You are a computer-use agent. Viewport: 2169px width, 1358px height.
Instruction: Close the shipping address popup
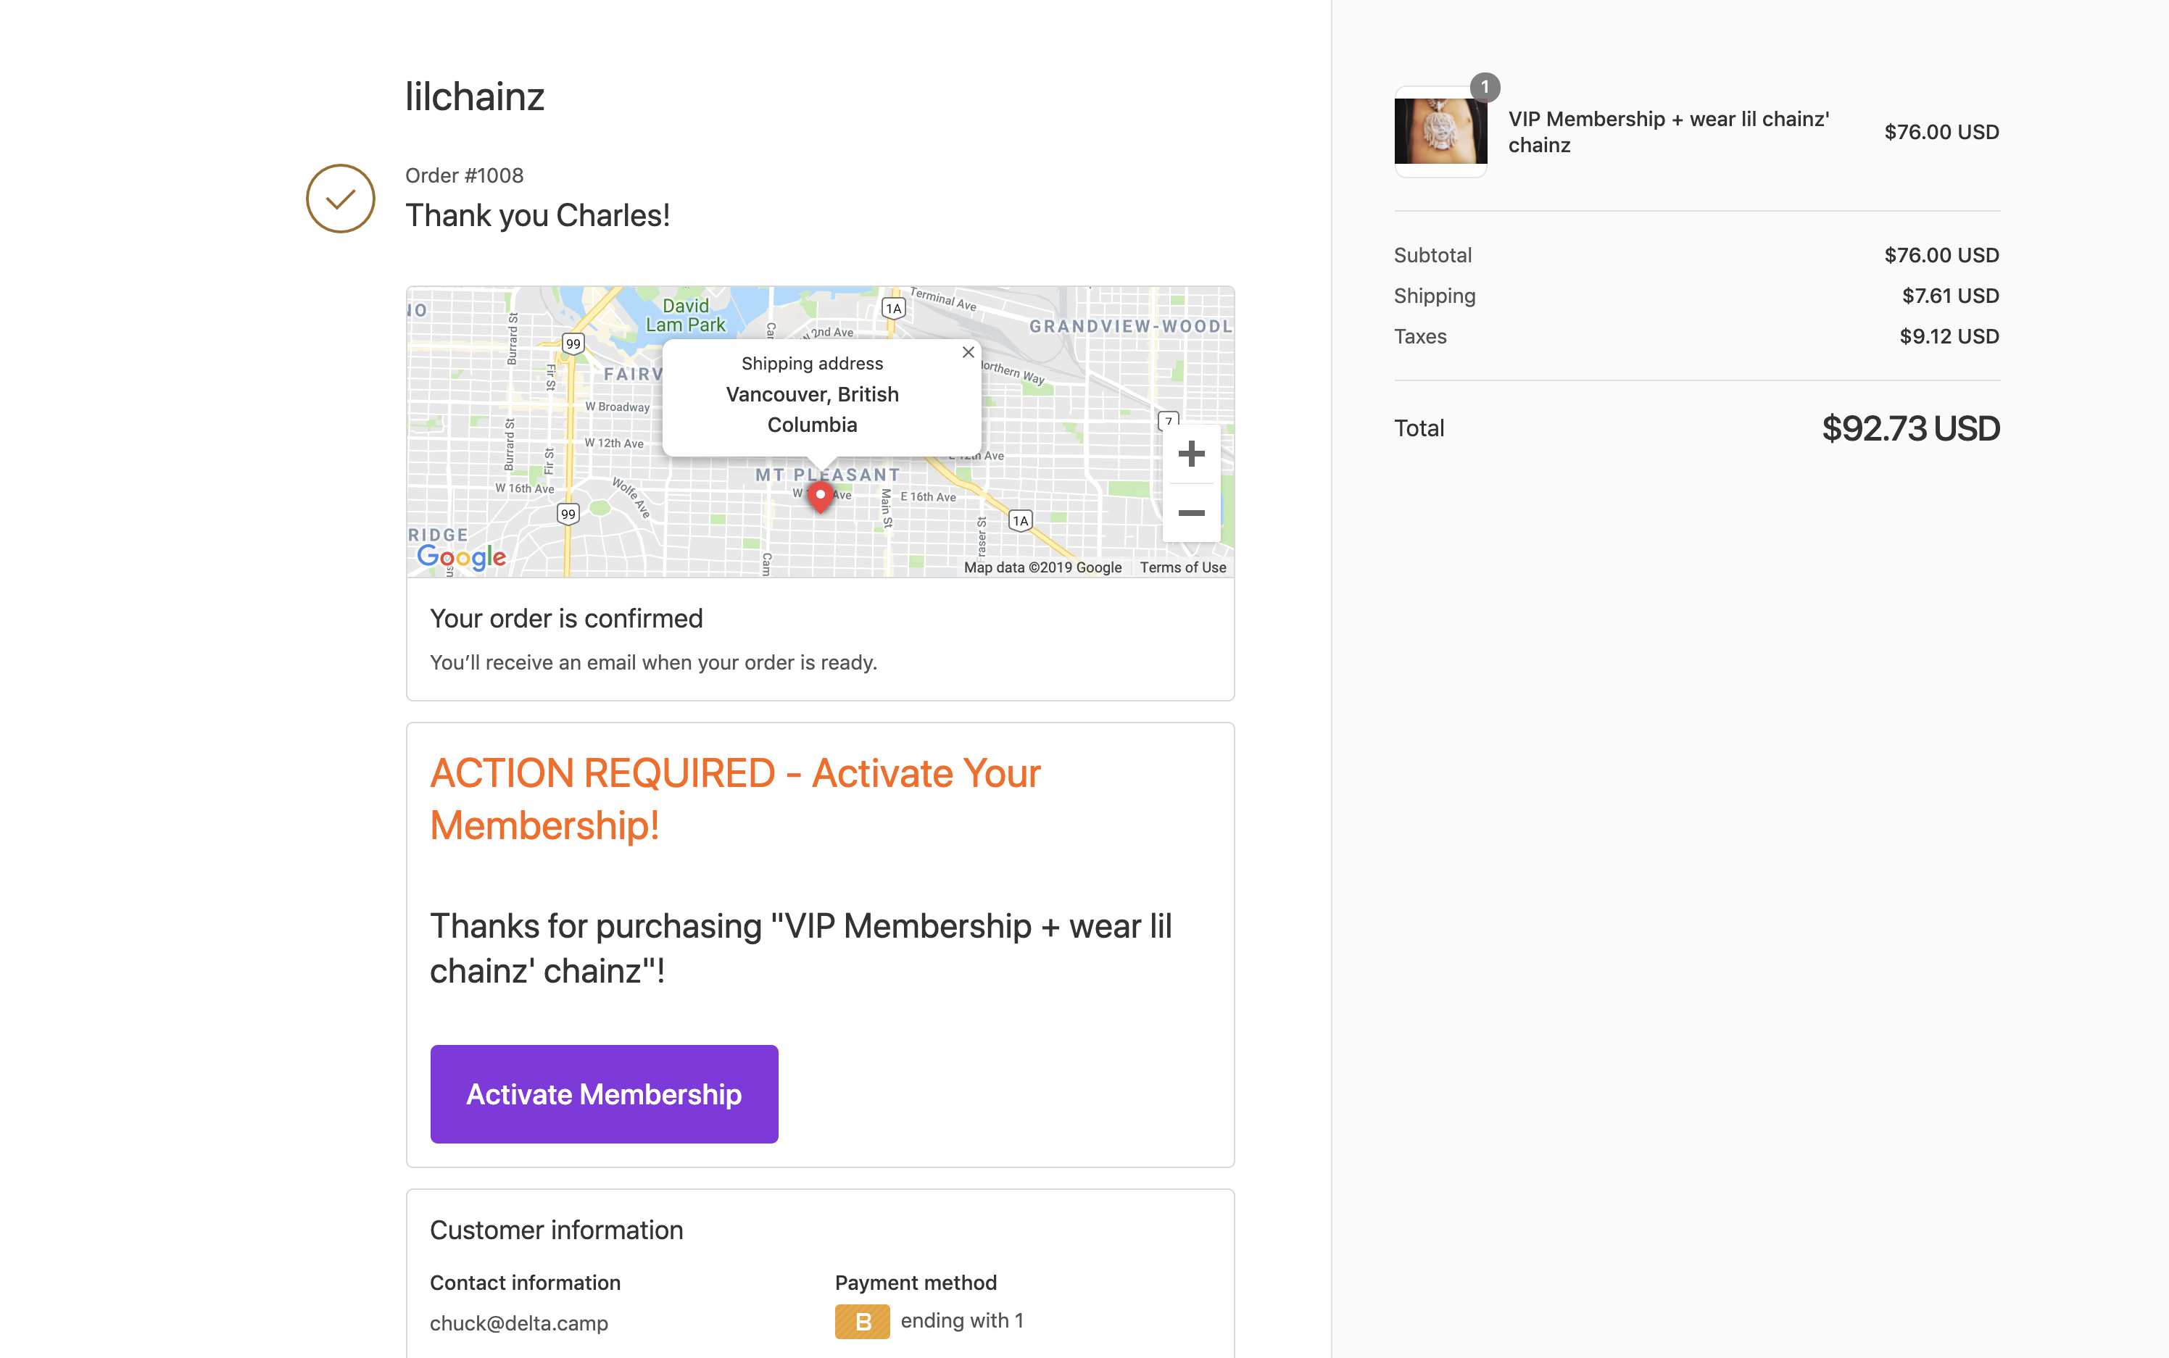968,352
